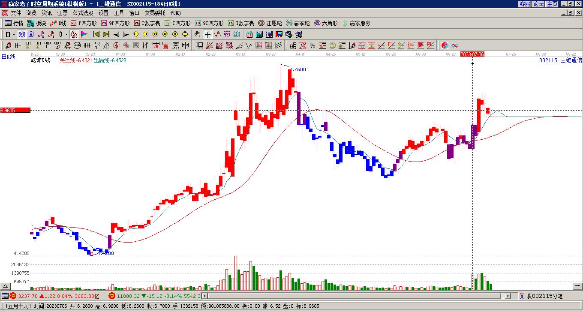Image resolution: width=583 pixels, height=312 pixels.
Task: Click the red starburst circle icon
Action: point(126,45)
